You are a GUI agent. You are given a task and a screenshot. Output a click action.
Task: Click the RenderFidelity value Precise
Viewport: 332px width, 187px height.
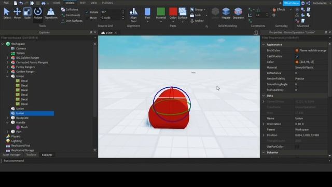(300, 79)
